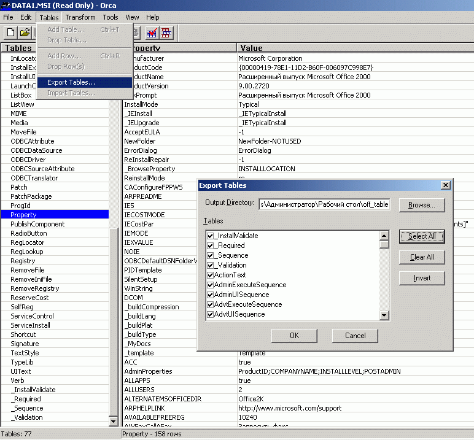Uncheck AdminExecuteSequence checkbox

pyautogui.click(x=211, y=285)
